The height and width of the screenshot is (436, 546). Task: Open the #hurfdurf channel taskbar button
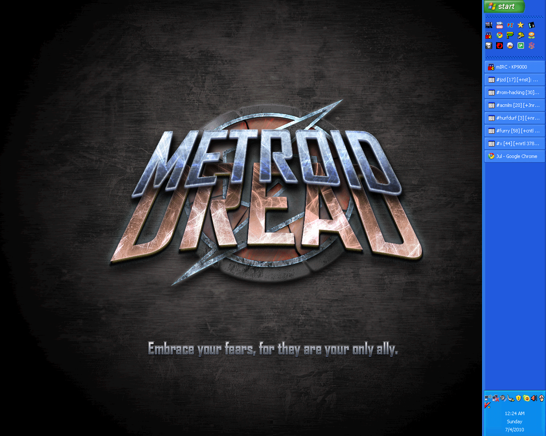pyautogui.click(x=515, y=118)
